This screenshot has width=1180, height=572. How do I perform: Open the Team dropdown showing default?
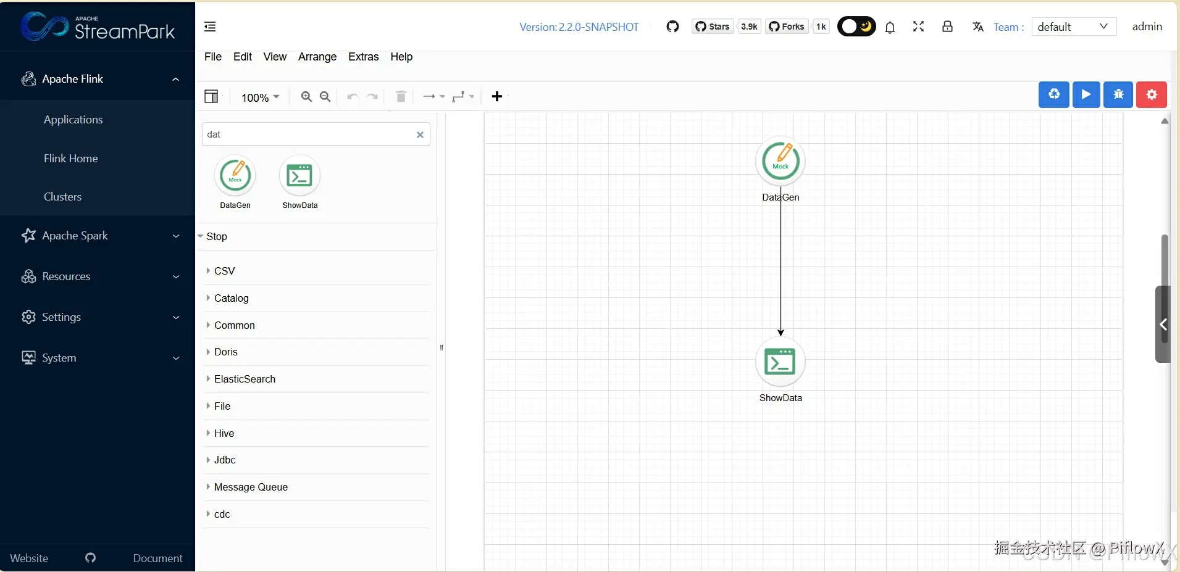[x=1074, y=27]
